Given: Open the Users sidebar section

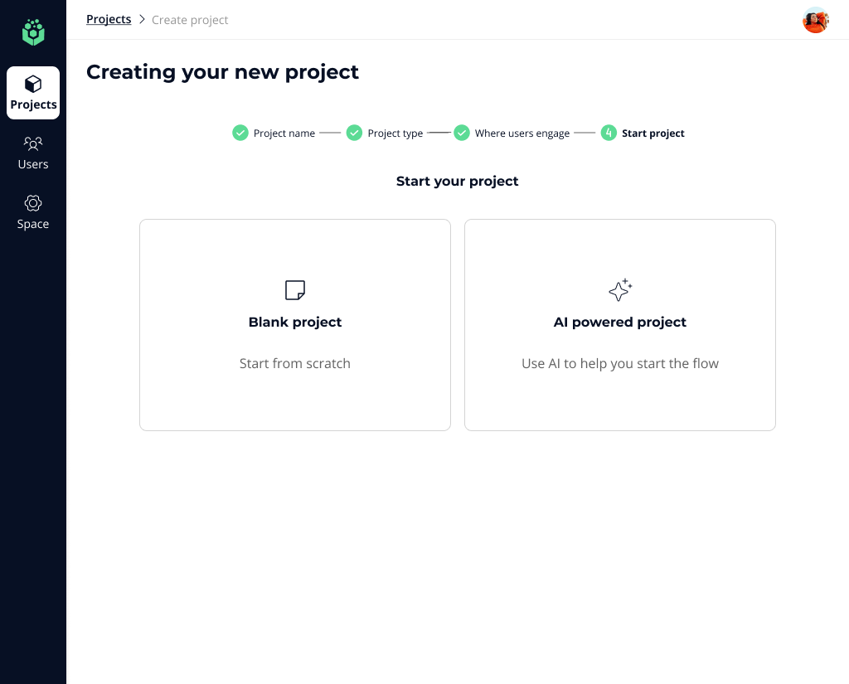Looking at the screenshot, I should click(x=33, y=153).
